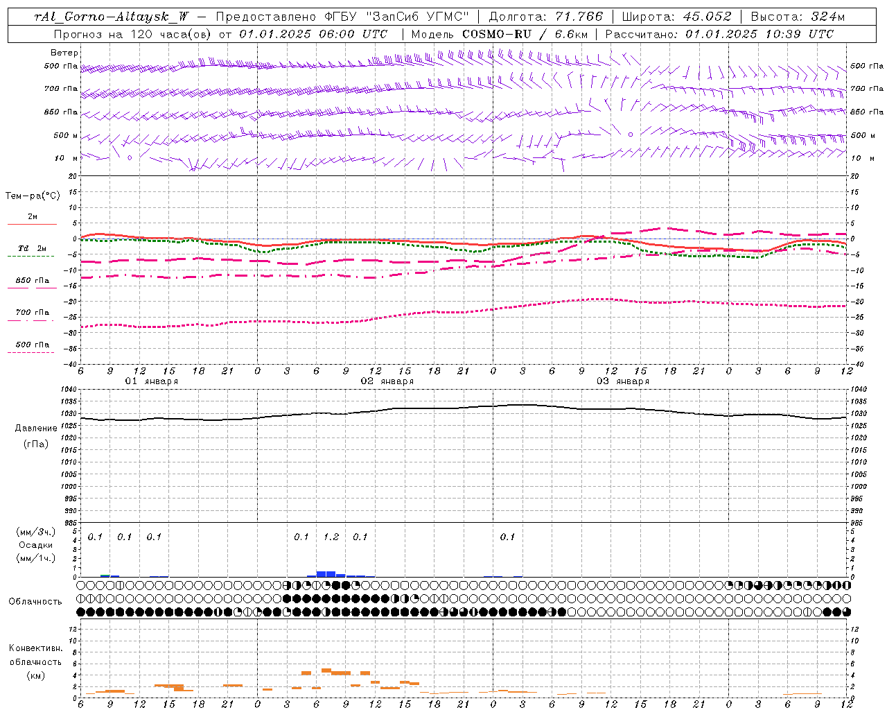887x710 pixels.
Task: Click the forecast start time 01.01.2025 06:00 UTC
Action: [x=313, y=34]
